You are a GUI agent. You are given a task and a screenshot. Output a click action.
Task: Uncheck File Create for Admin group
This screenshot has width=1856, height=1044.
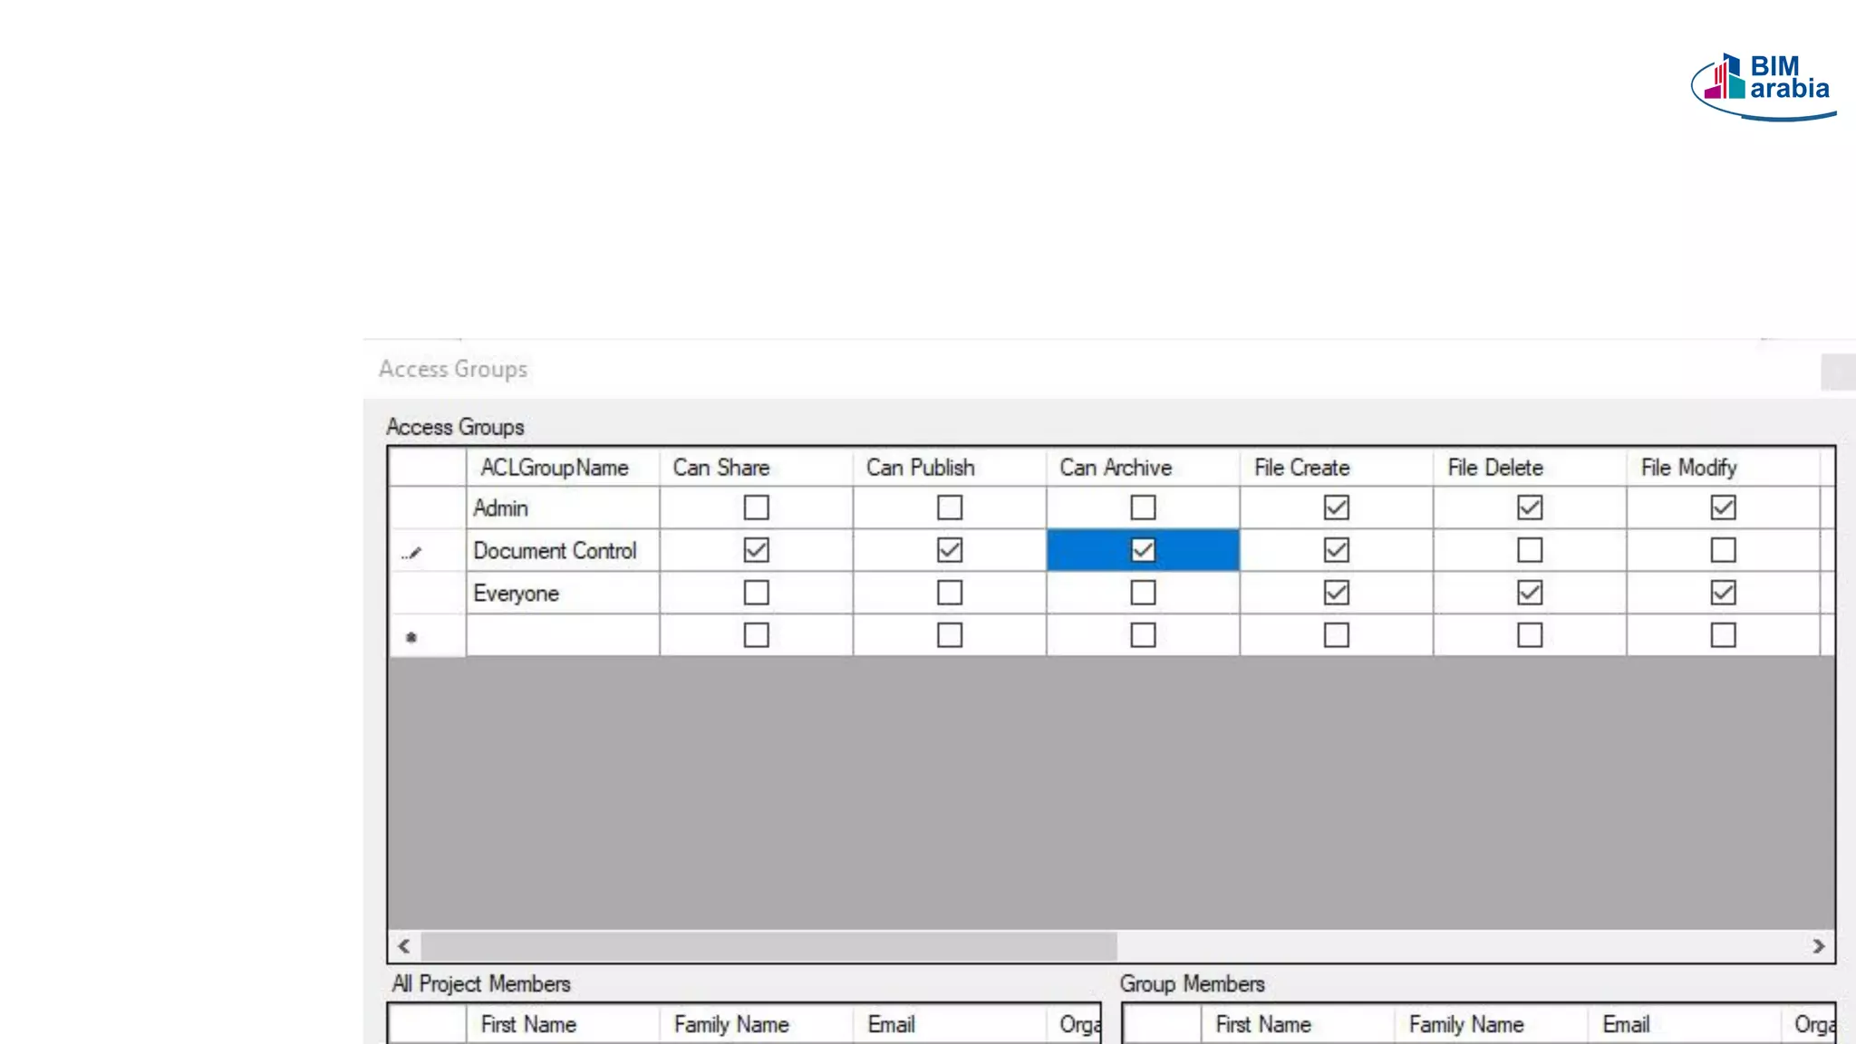pyautogui.click(x=1336, y=507)
